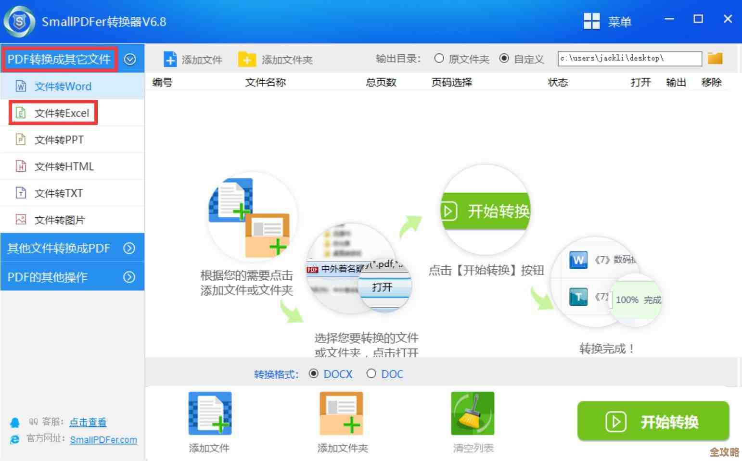Clear the file list with 清空列表 broom icon
The width and height of the screenshot is (742, 461).
tap(472, 413)
